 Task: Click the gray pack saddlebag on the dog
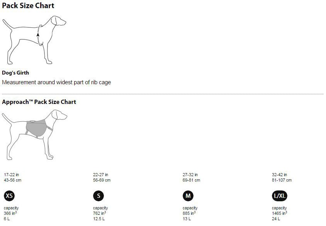click(x=36, y=128)
